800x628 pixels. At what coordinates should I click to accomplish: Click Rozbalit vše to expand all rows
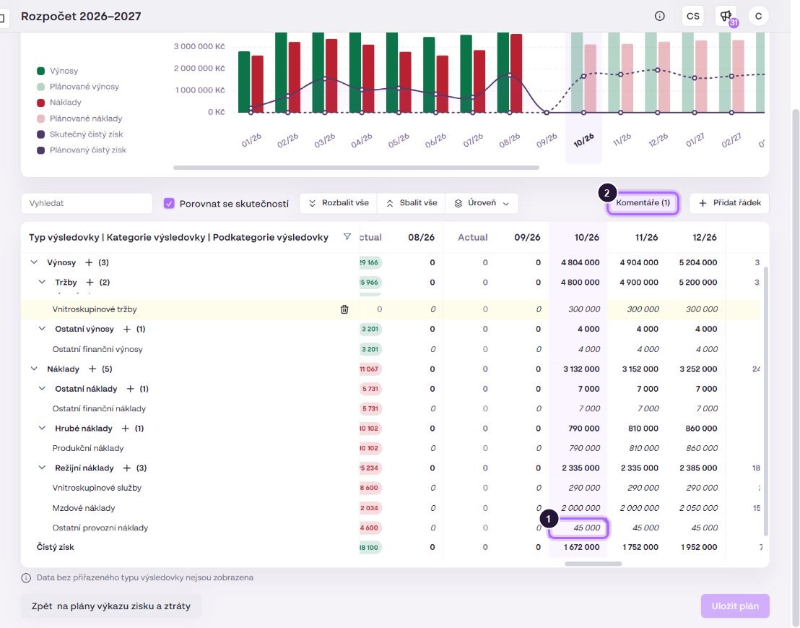[338, 203]
